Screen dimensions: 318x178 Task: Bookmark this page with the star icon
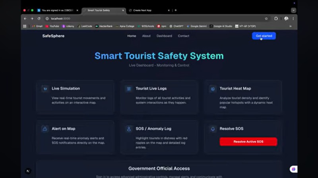click(x=266, y=19)
